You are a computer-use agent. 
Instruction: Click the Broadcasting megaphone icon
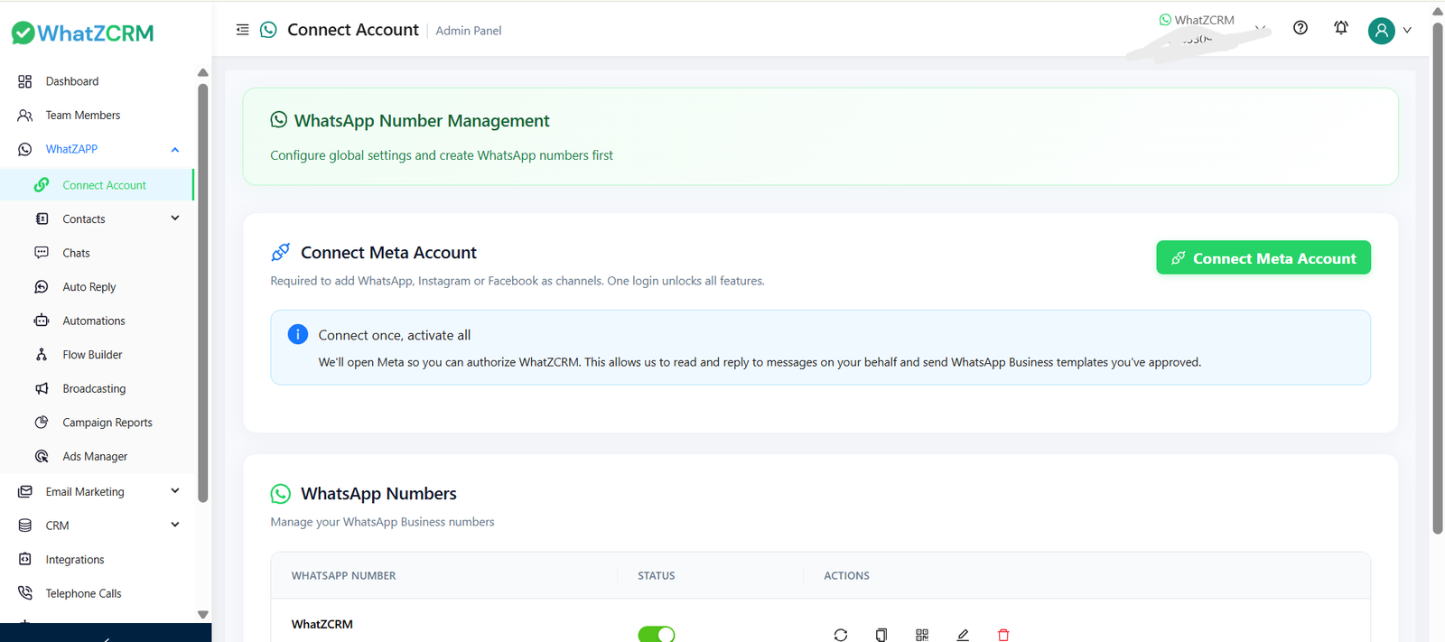(42, 388)
